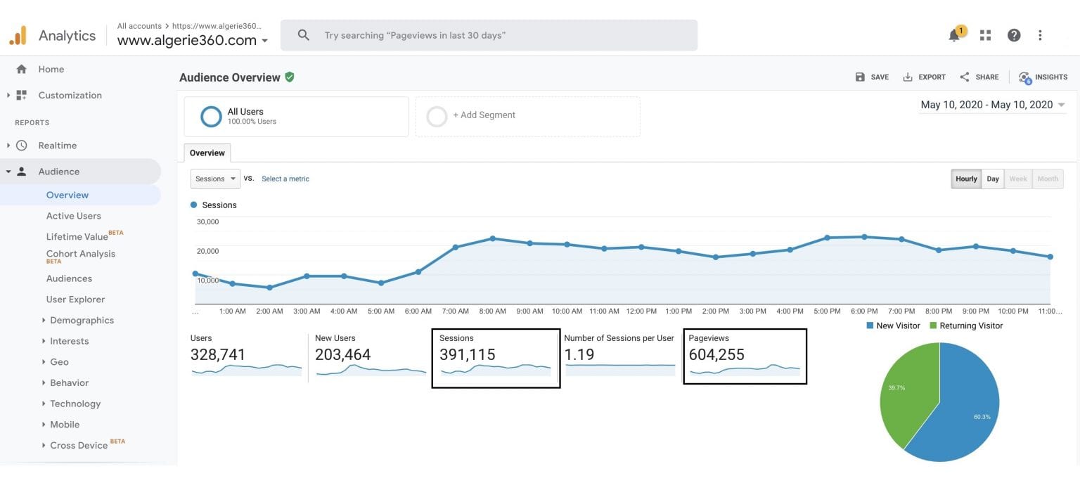The width and height of the screenshot is (1080, 502).
Task: Click the notifications bell icon
Action: (954, 35)
